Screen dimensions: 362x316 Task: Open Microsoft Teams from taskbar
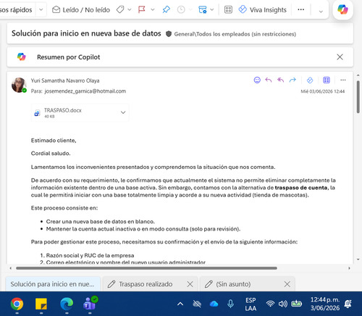(90, 304)
